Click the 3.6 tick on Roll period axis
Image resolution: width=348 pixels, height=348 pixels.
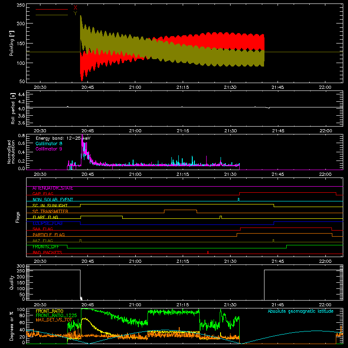(21, 123)
